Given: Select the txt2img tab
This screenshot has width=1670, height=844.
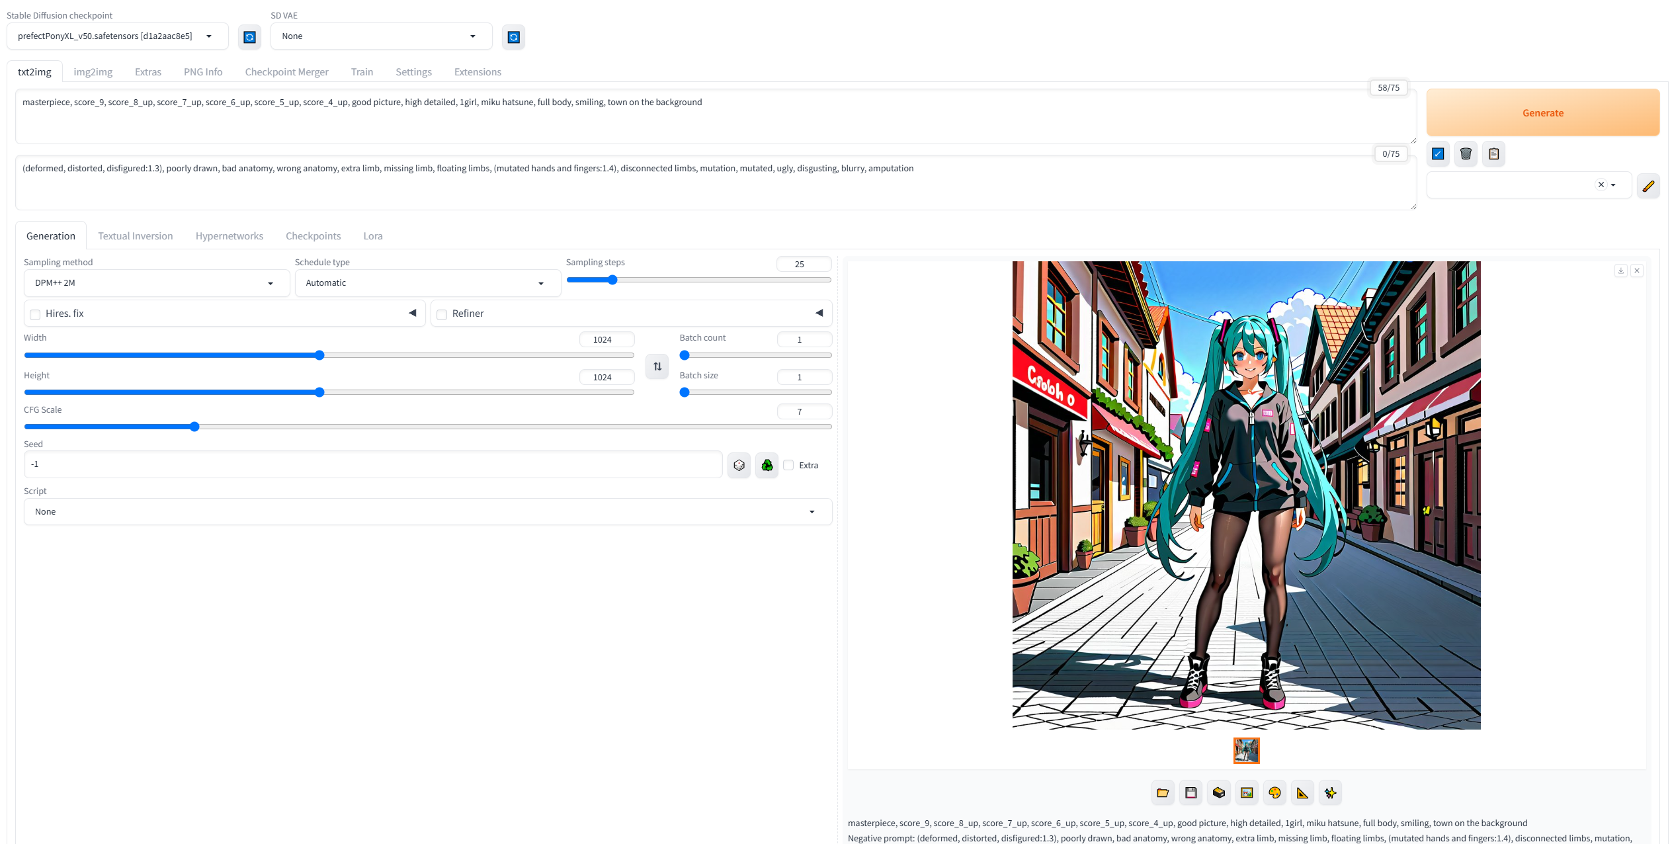Looking at the screenshot, I should pyautogui.click(x=34, y=72).
